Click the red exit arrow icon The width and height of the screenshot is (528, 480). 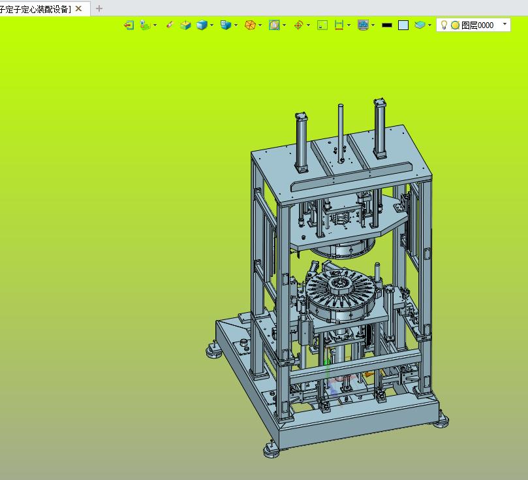129,25
